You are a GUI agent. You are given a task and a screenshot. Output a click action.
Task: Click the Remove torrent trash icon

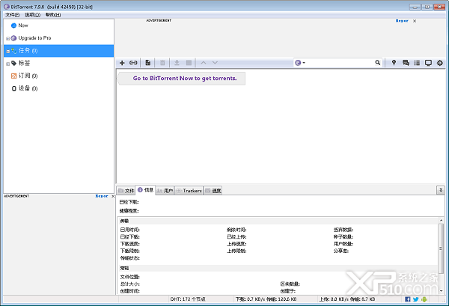tap(162, 63)
